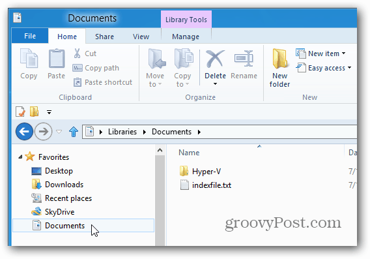
Task: Click the window system icon in the title bar
Action: click(18, 18)
